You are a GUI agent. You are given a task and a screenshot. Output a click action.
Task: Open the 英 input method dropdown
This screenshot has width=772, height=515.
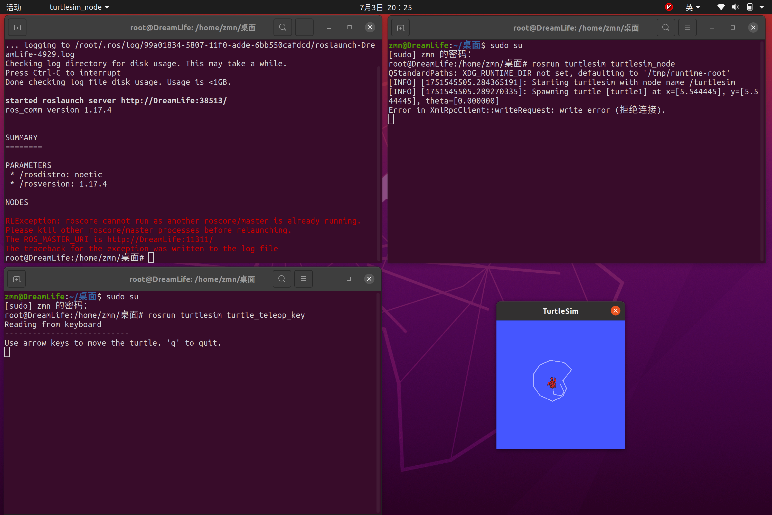coord(693,7)
